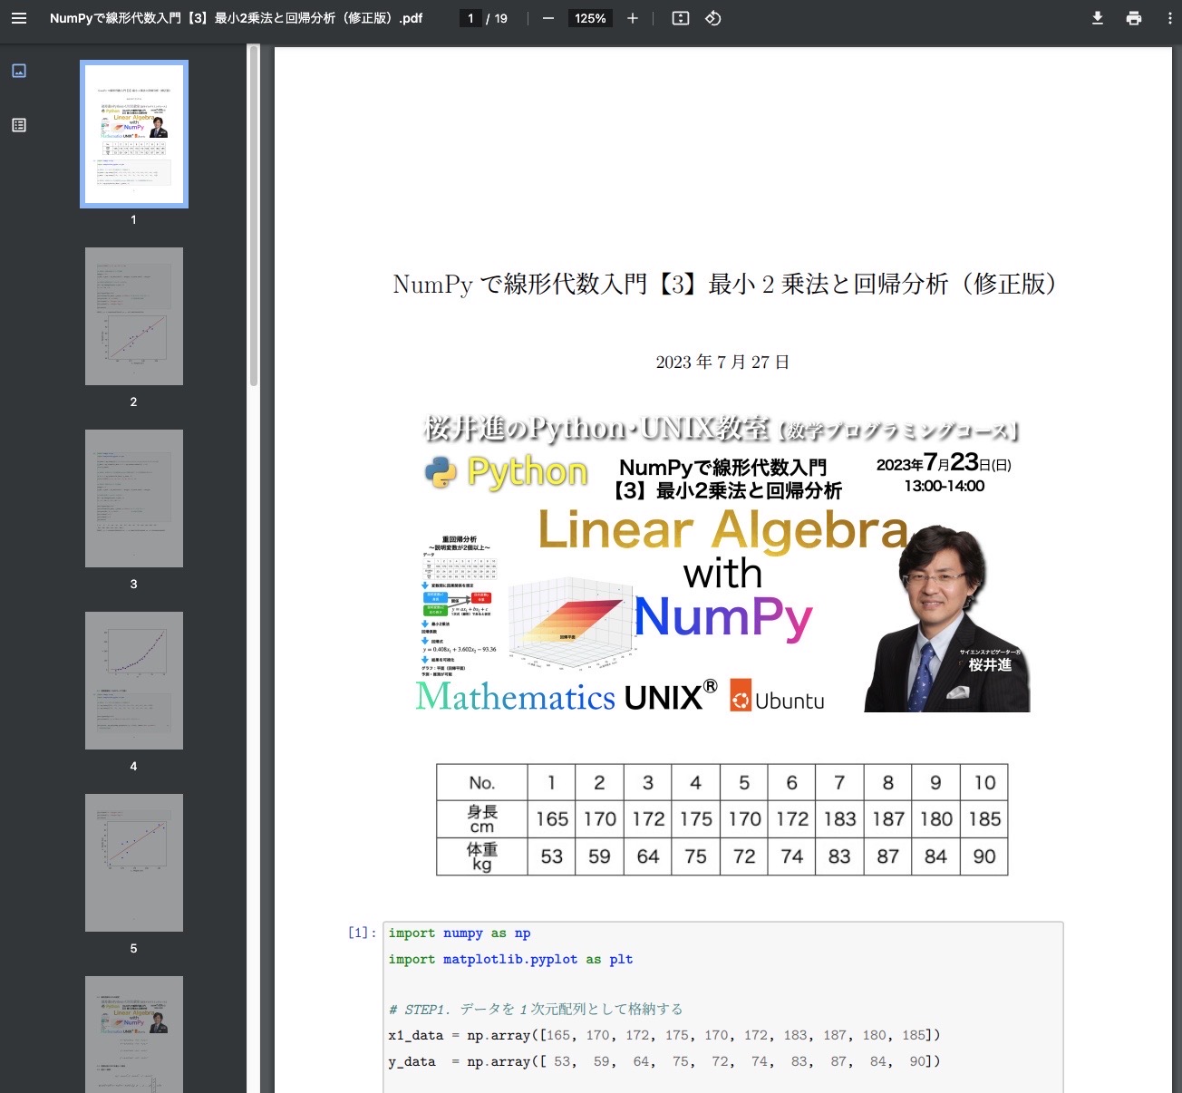Screen dimensions: 1182x1093
Task: Click the '[1]:' cell prompt
Action: [362, 933]
